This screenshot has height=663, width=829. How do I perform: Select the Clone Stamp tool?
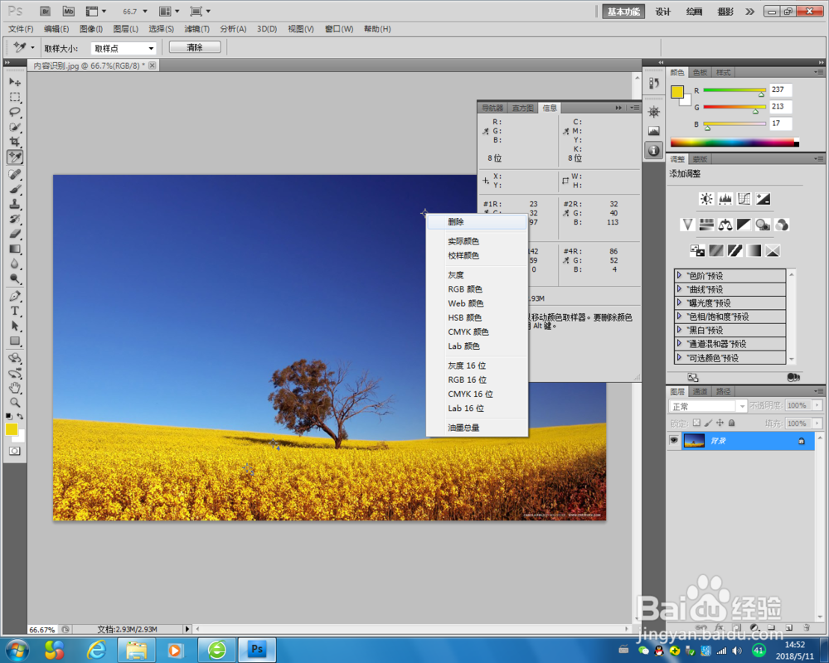coord(15,204)
